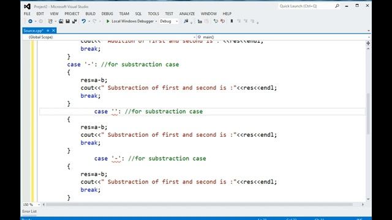Click the vertical scrollbar thumb in the editor
This screenshot has width=392, height=220.
pyautogui.click(x=368, y=114)
